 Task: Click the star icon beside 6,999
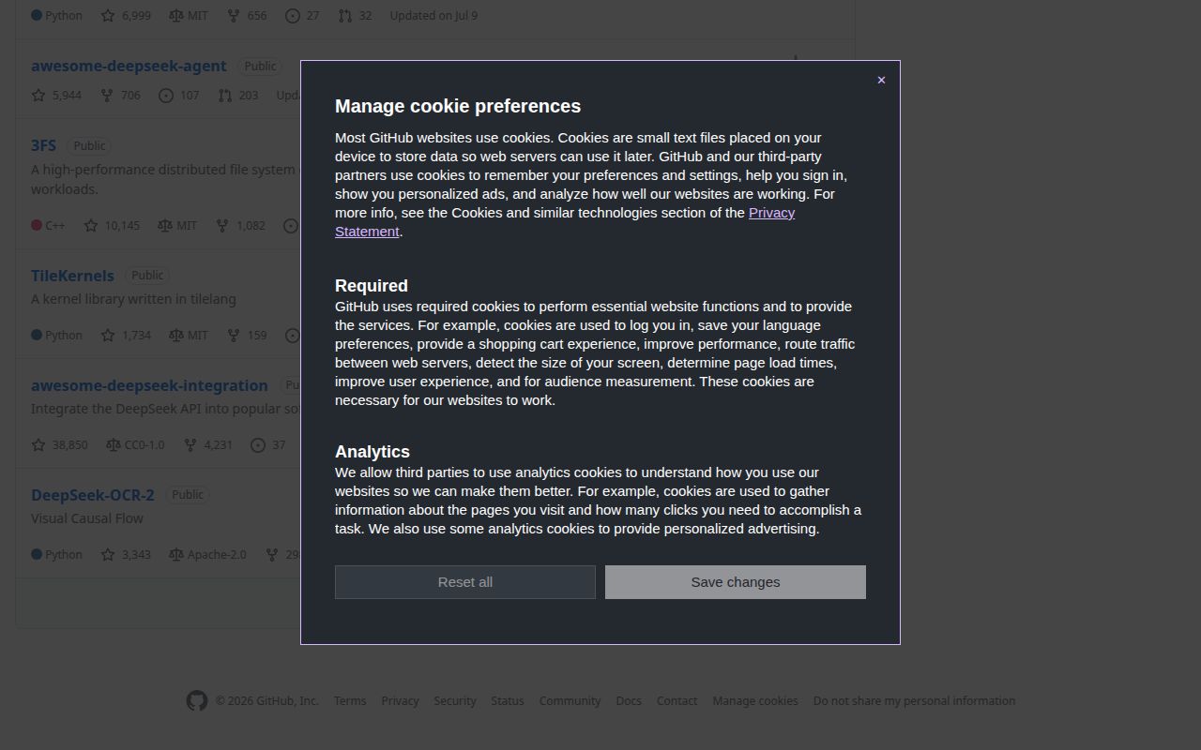[108, 16]
